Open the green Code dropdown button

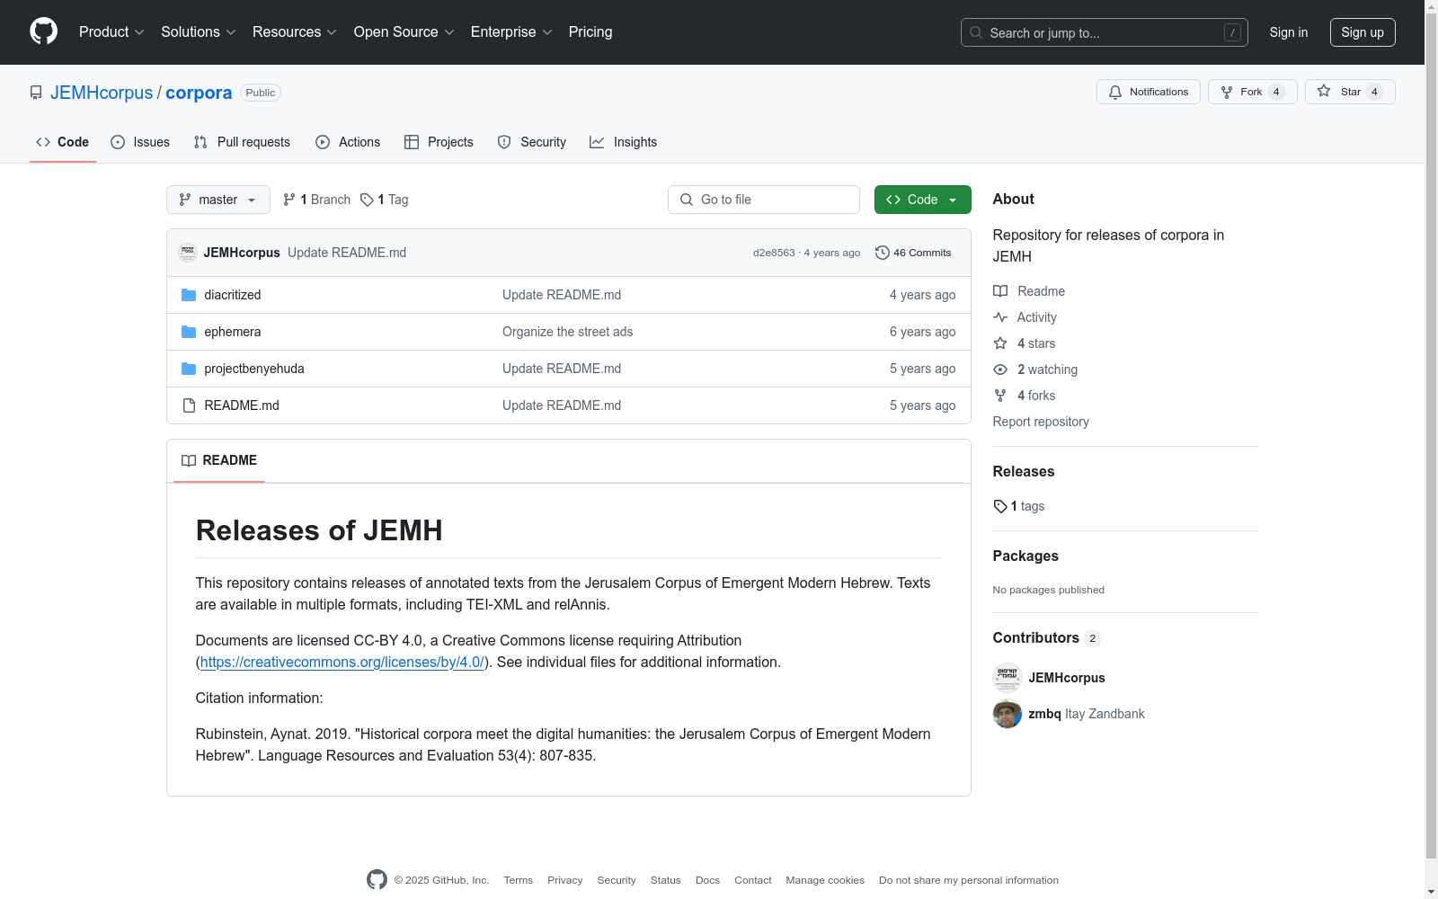click(922, 200)
